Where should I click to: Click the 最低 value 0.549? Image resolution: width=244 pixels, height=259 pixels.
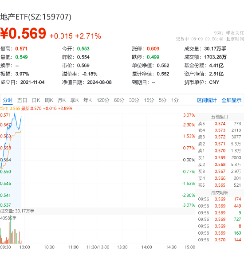pos(21,57)
